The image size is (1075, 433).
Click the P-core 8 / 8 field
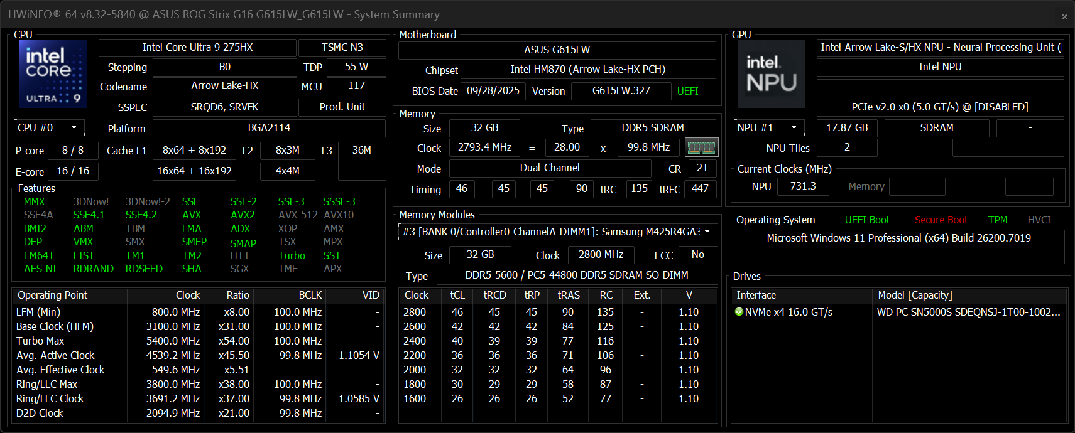pyautogui.click(x=73, y=151)
